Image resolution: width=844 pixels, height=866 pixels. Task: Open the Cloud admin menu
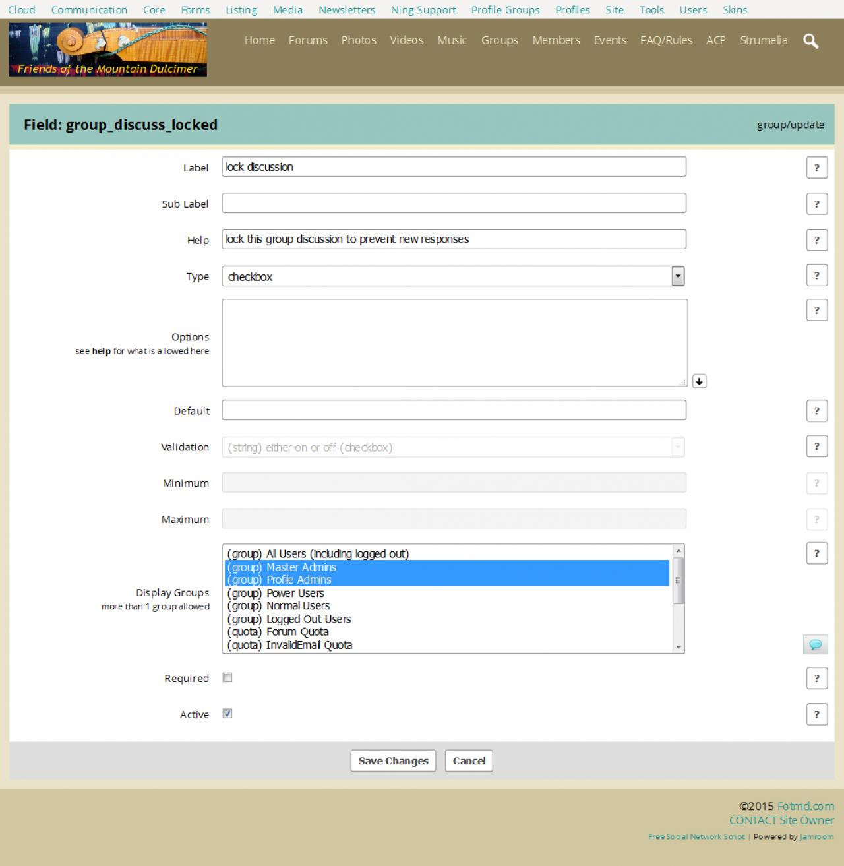pyautogui.click(x=22, y=10)
